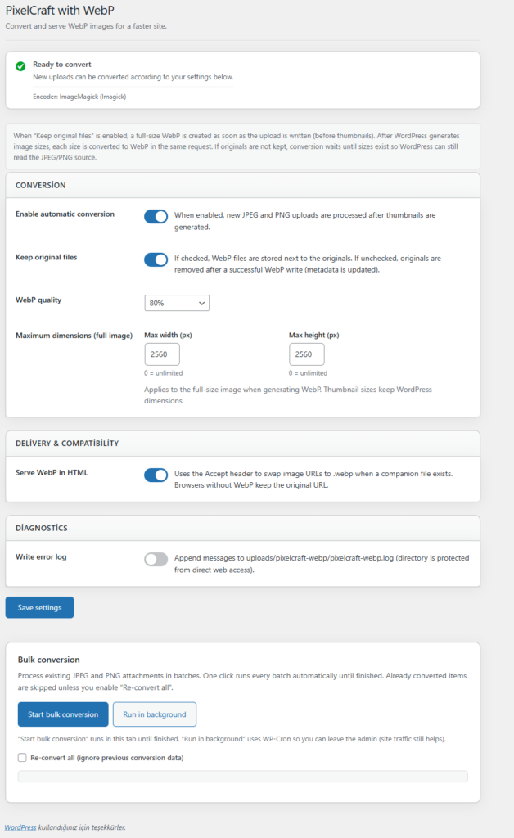Click the Bulk conversion heading
Viewport: 514px width, 838px height.
click(48, 660)
